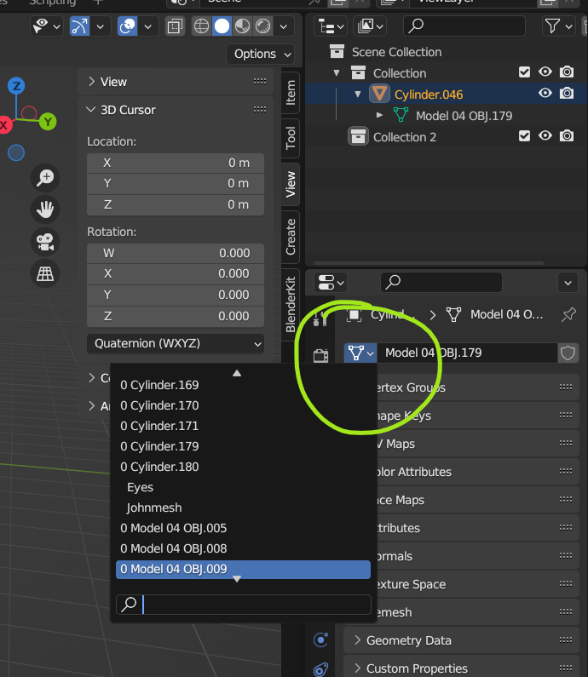
Task: Open outliner display mode dropdown
Action: tap(331, 26)
